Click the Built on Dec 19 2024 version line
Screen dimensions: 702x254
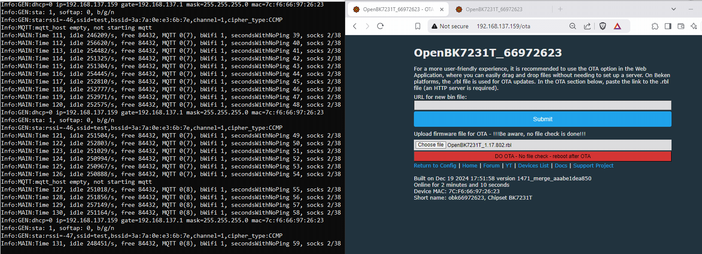pos(502,178)
